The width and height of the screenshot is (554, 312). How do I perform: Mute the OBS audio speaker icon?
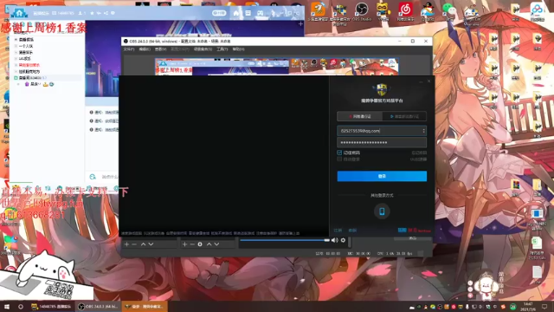point(335,240)
